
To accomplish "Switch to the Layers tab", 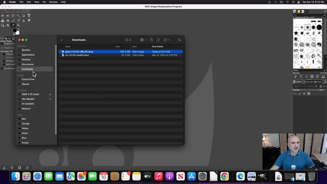I will (297, 82).
